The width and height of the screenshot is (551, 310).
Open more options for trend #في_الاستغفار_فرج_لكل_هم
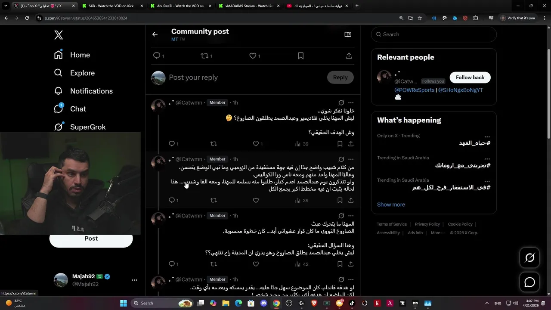coord(487,181)
